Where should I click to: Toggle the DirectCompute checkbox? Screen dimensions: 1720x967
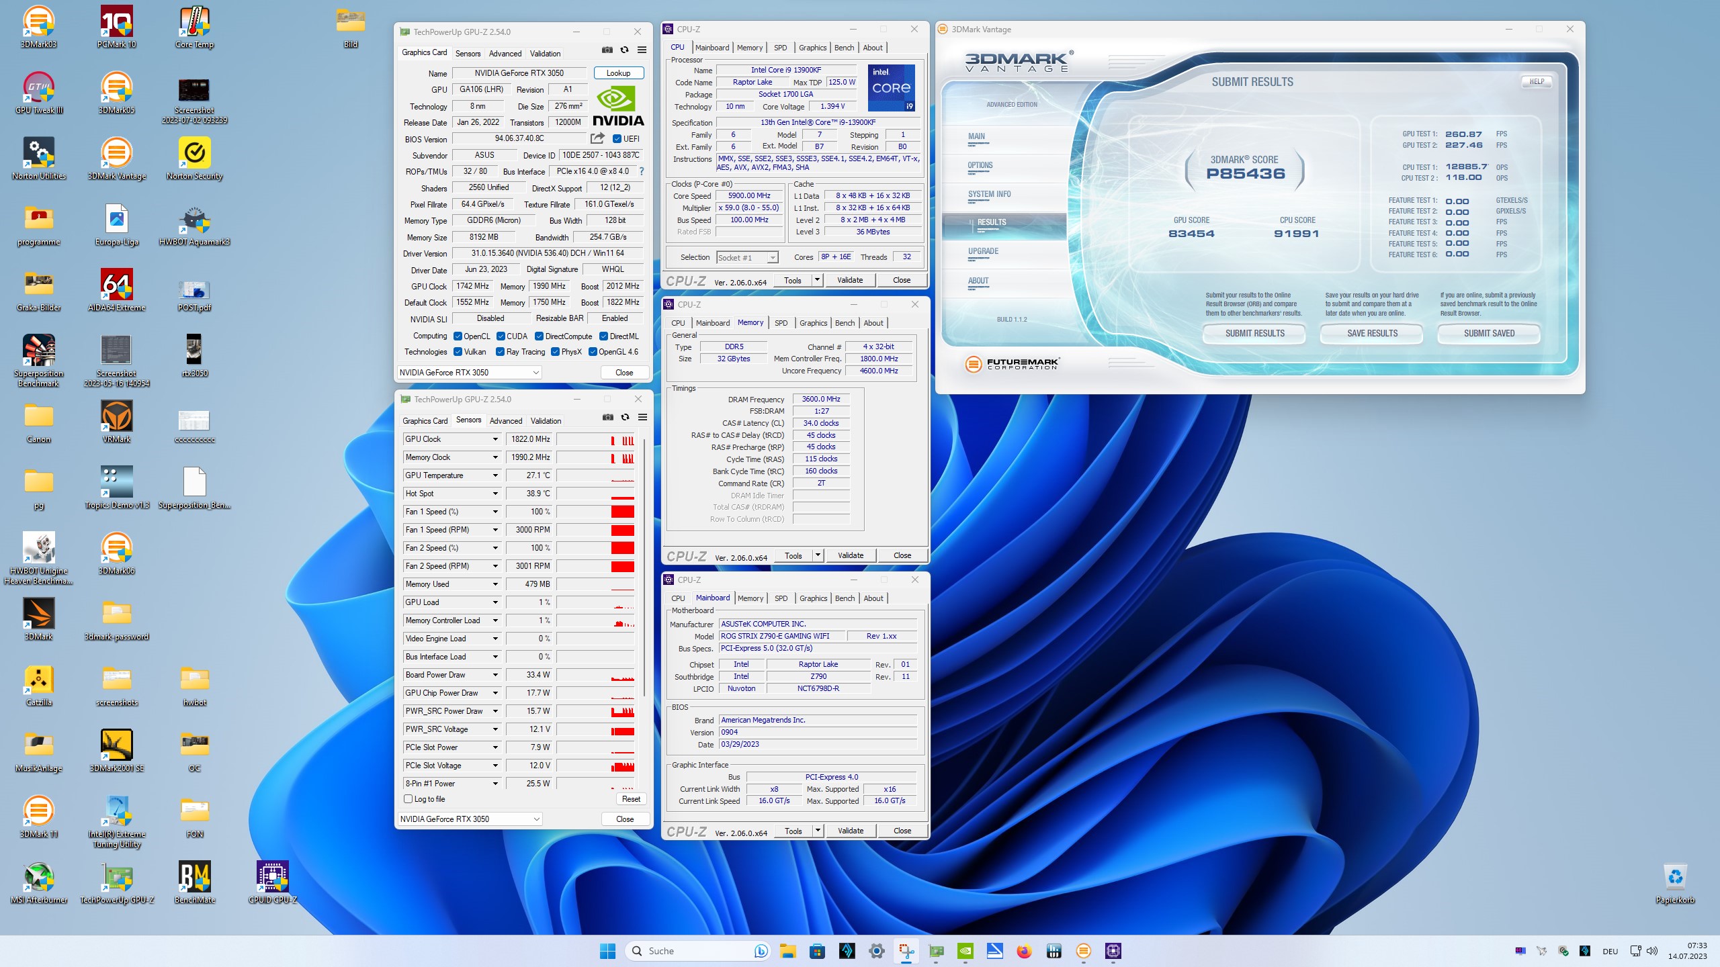(x=539, y=336)
